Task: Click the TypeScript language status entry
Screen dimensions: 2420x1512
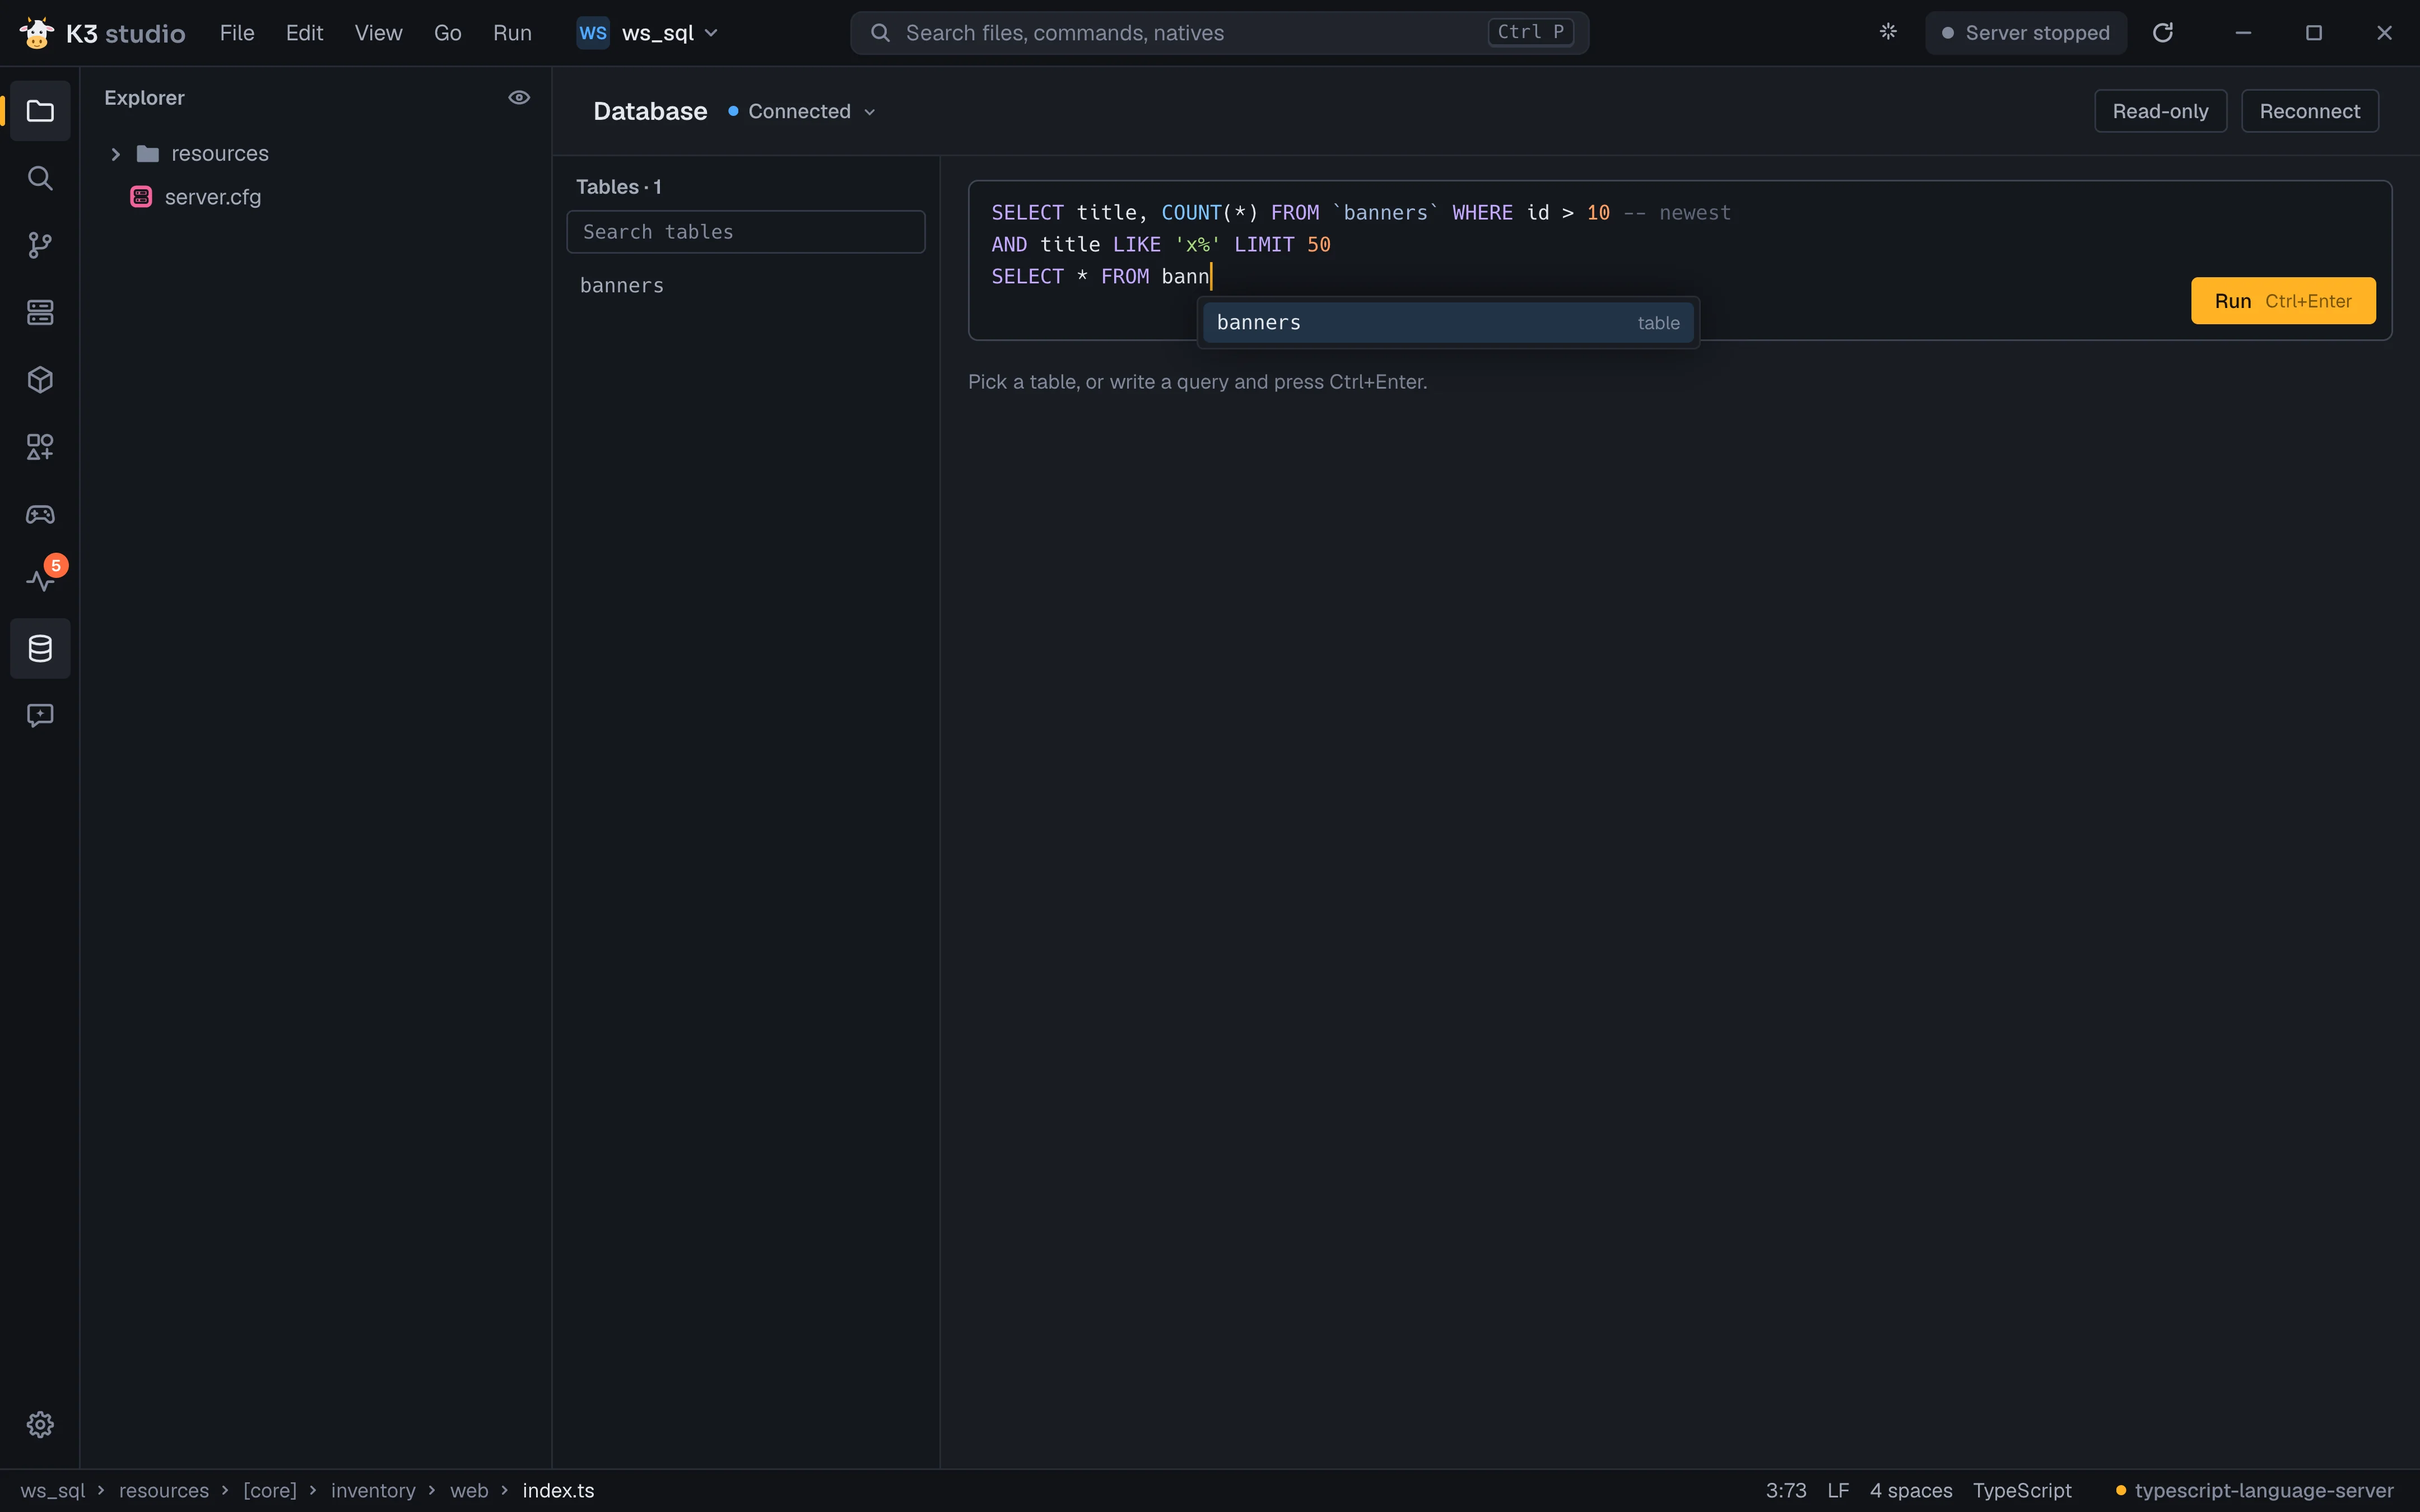Action: pyautogui.click(x=2022, y=1490)
